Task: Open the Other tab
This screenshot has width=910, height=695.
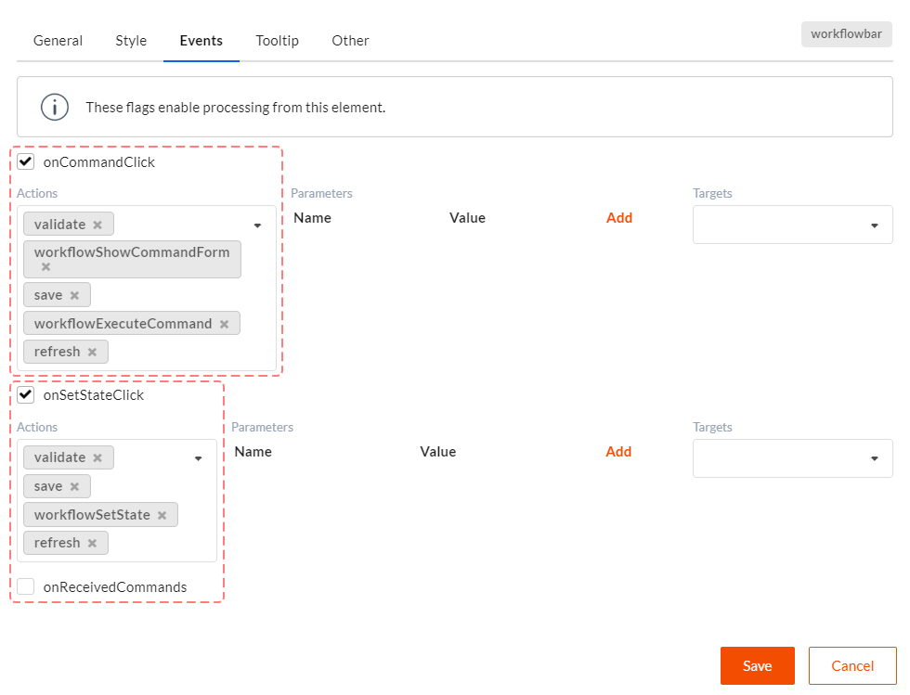Action: click(x=350, y=41)
